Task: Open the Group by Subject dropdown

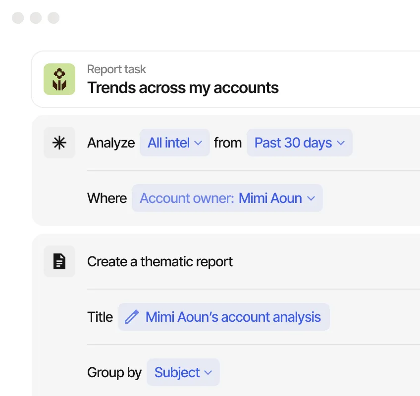Action: 183,372
